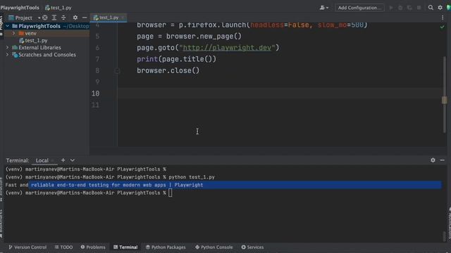Open the Services tool window

coord(252,247)
